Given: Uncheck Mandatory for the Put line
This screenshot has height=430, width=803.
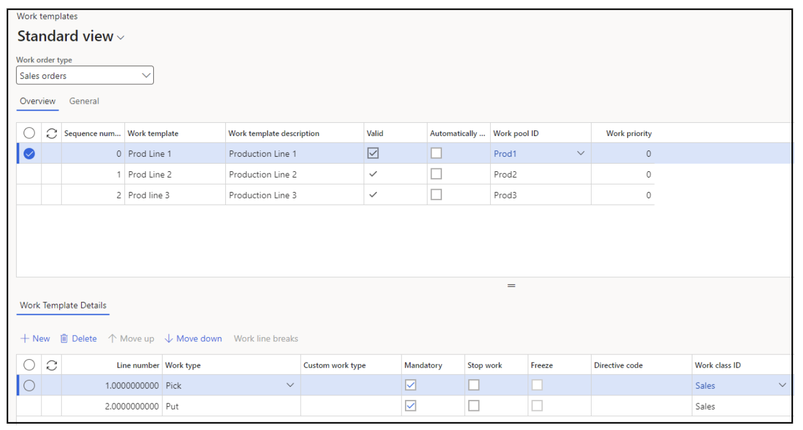Looking at the screenshot, I should click(x=411, y=406).
